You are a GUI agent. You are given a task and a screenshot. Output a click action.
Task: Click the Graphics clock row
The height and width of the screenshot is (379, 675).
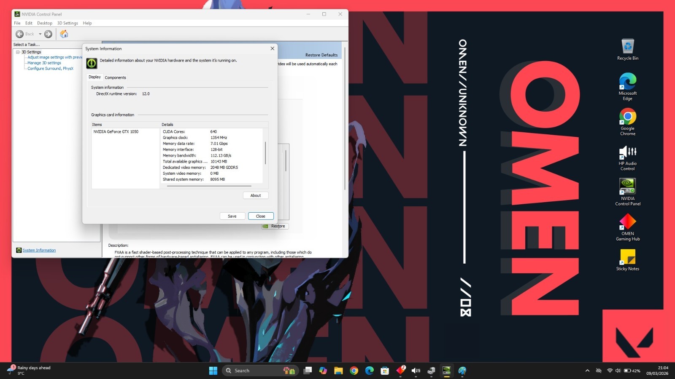[x=212, y=138]
